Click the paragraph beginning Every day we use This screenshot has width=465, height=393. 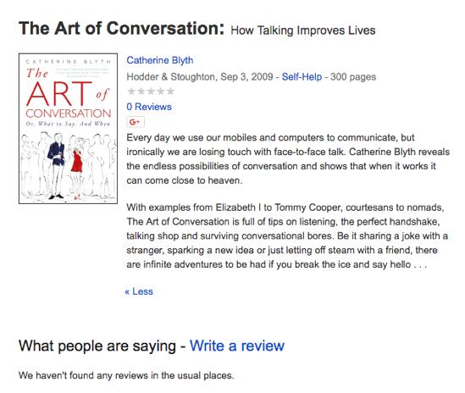point(288,159)
